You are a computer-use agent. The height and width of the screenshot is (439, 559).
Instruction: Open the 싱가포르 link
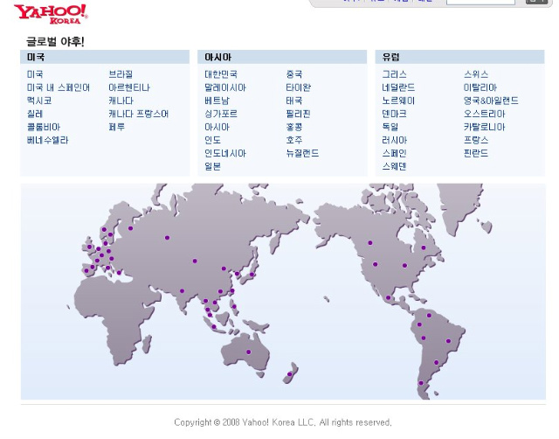coord(221,114)
